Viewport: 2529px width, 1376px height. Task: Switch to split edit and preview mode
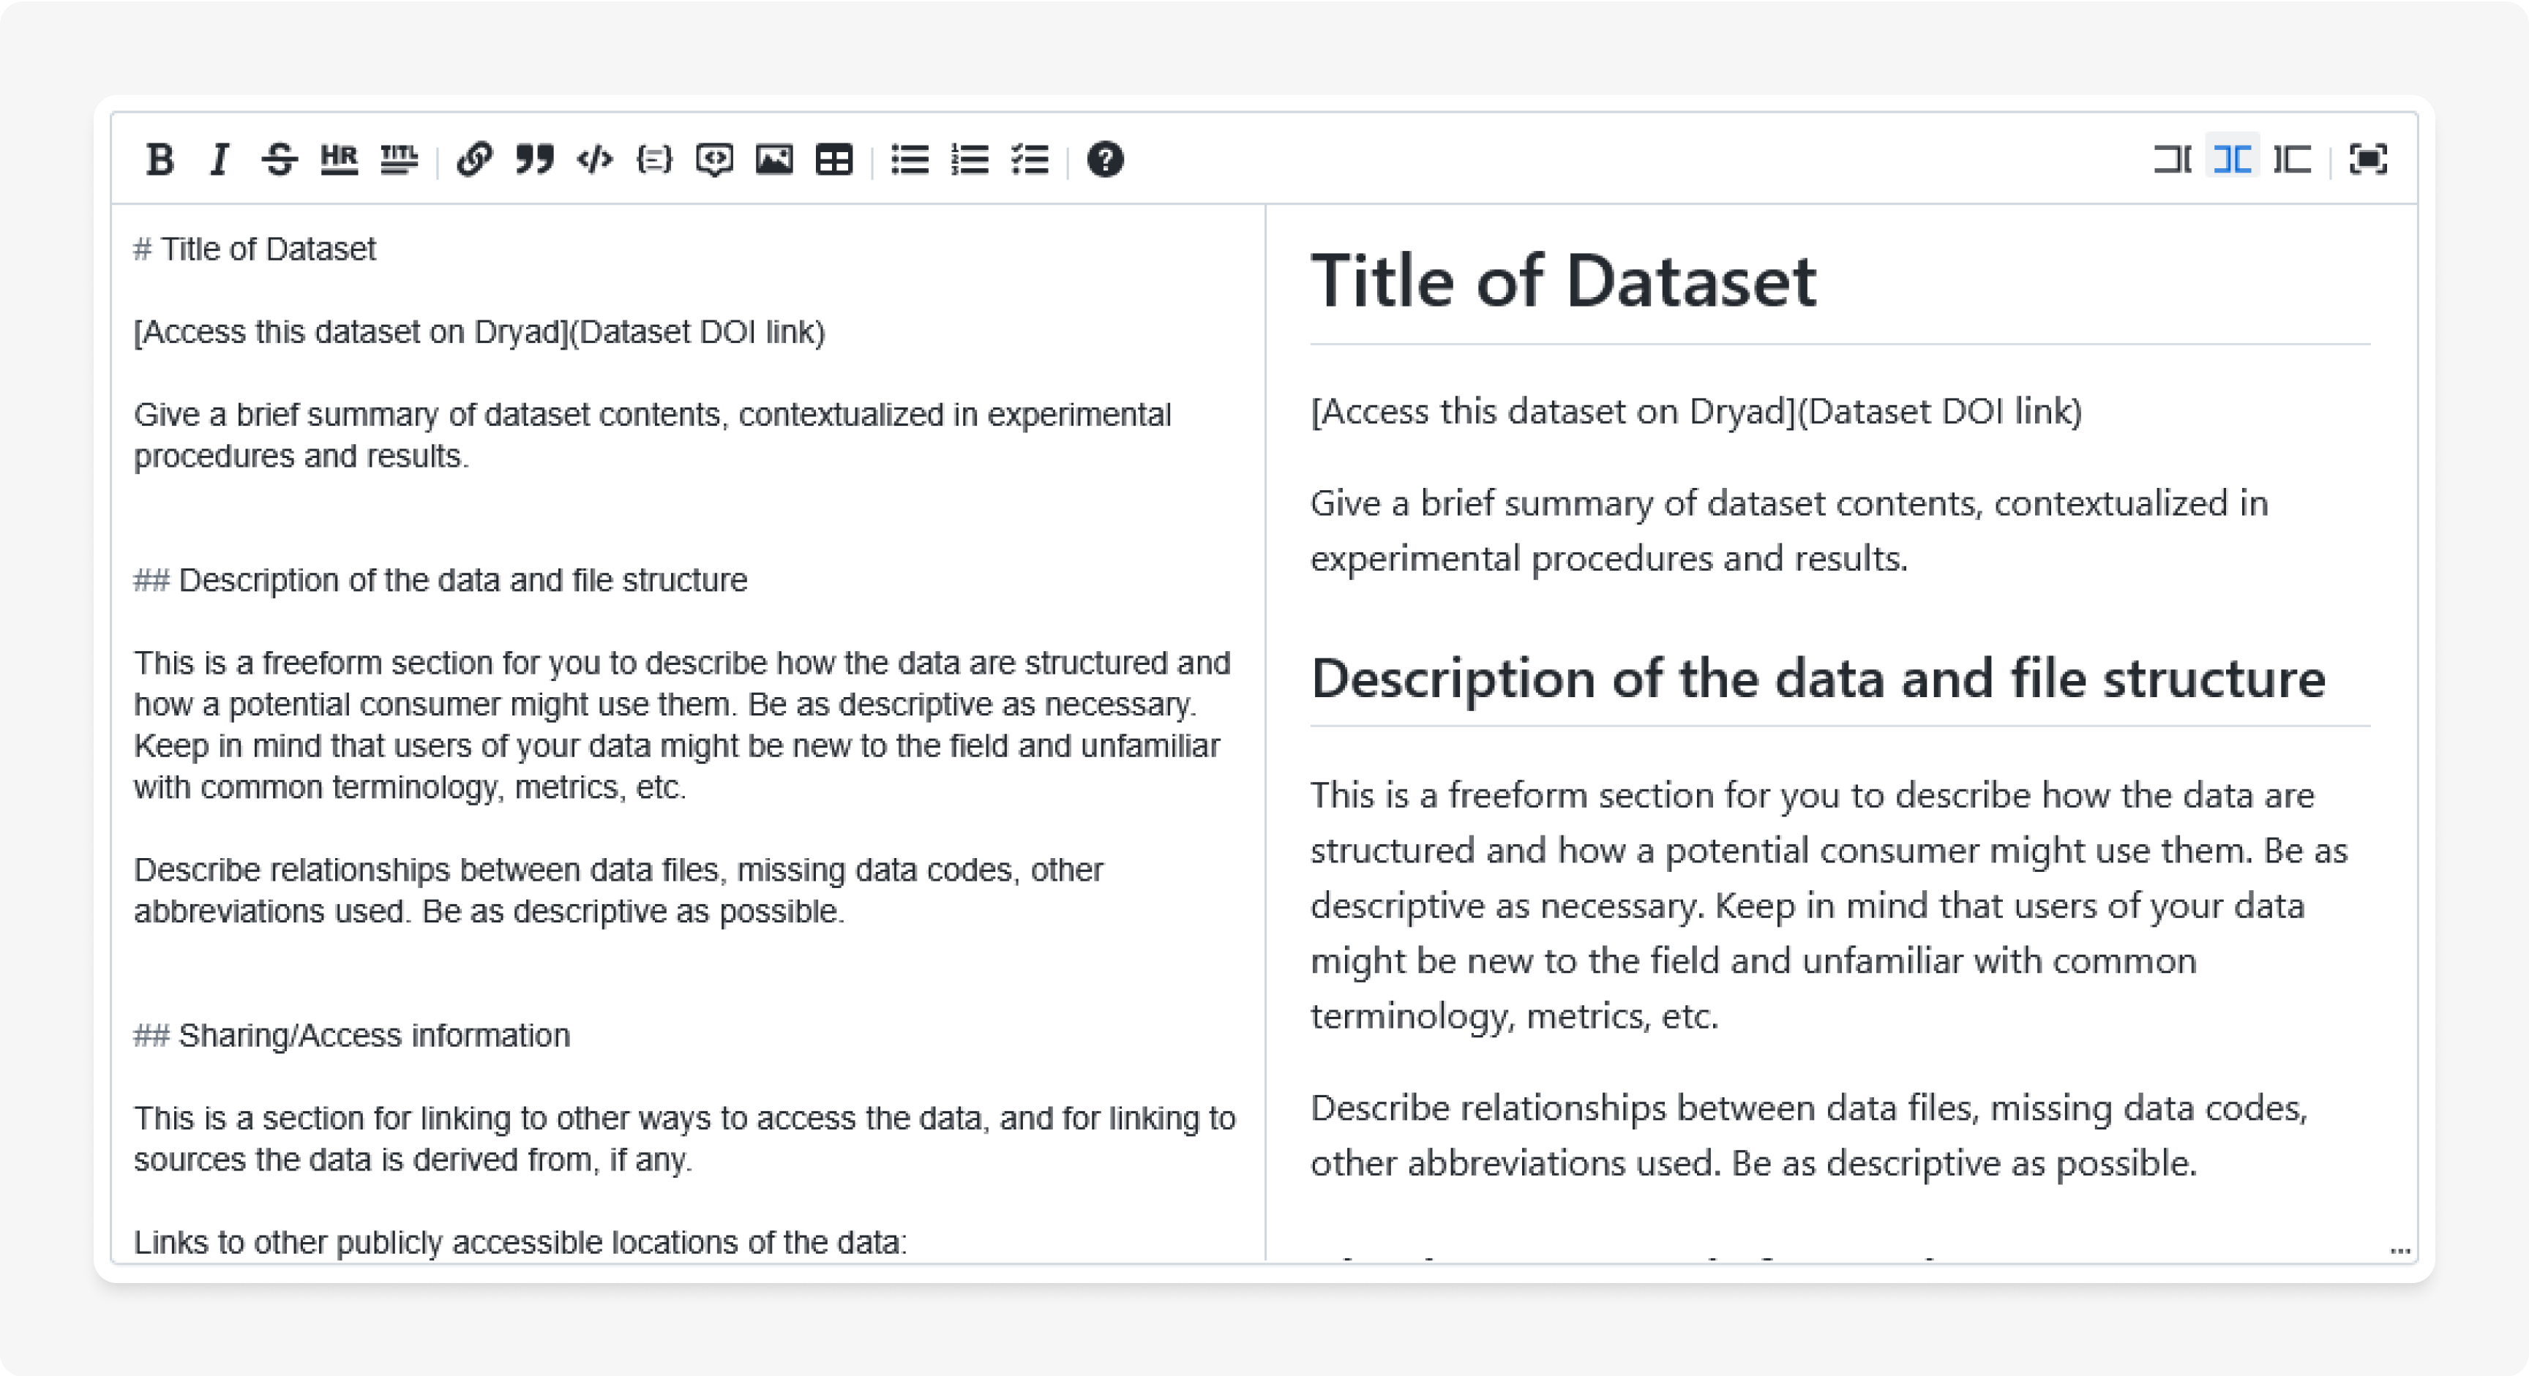(x=2233, y=159)
